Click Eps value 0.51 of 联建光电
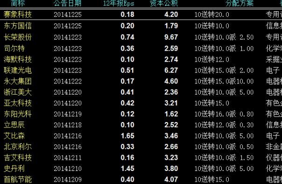Image resolution: width=282 pixels, height=184 pixels. [127, 70]
